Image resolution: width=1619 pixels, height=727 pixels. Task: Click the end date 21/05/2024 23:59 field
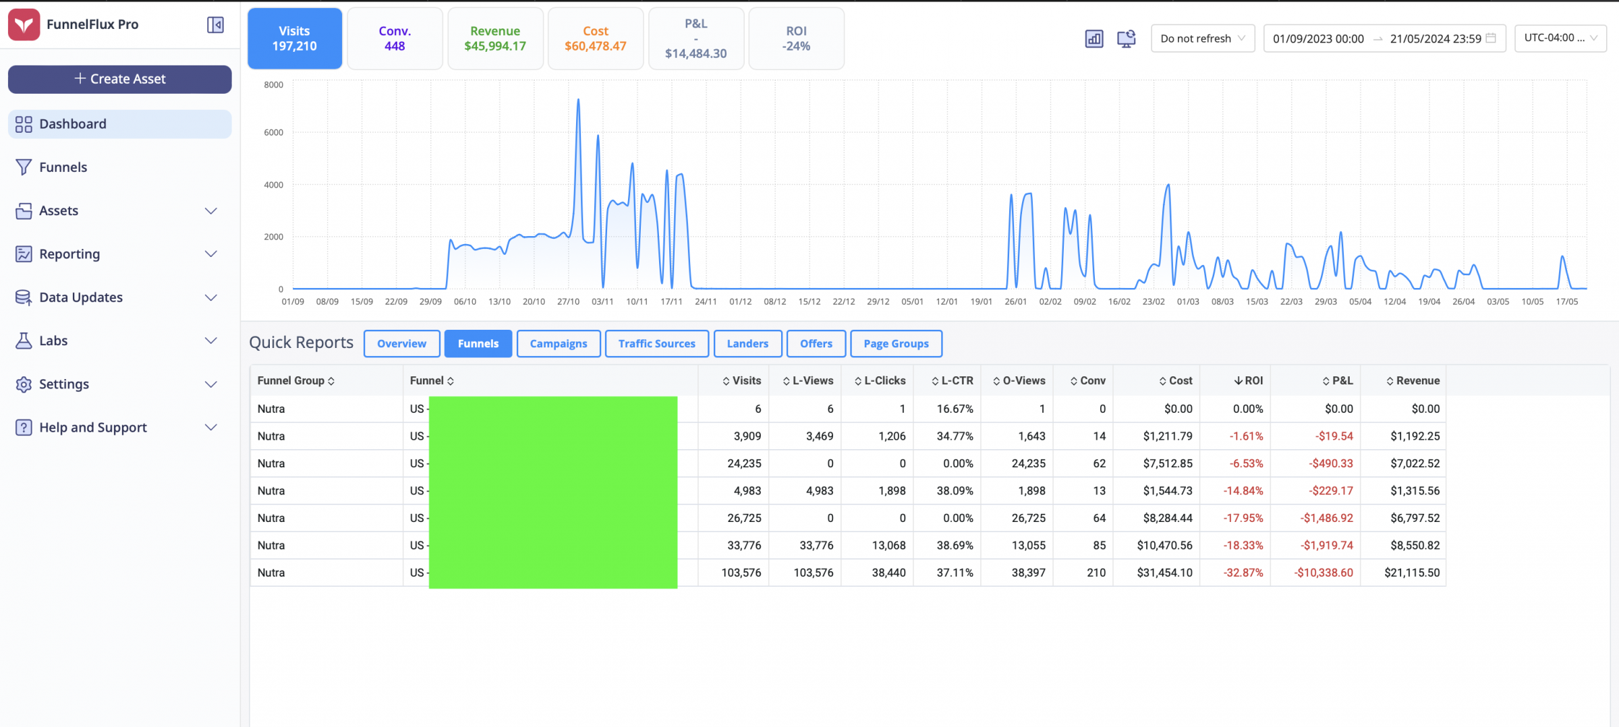pyautogui.click(x=1436, y=38)
